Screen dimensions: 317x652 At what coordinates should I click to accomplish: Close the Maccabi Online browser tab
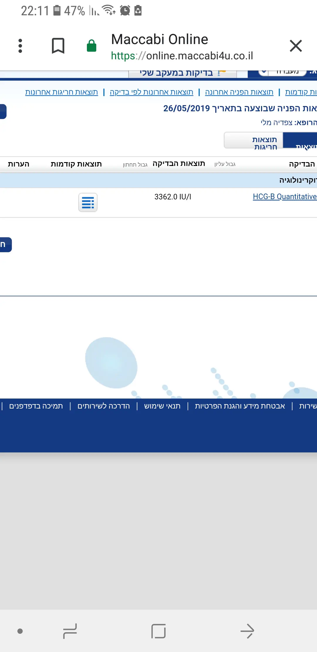click(x=296, y=46)
